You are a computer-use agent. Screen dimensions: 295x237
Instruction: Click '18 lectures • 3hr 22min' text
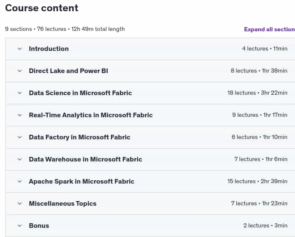[257, 93]
